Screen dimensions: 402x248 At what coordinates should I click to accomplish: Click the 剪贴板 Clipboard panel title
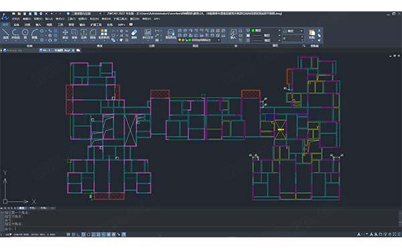314,46
